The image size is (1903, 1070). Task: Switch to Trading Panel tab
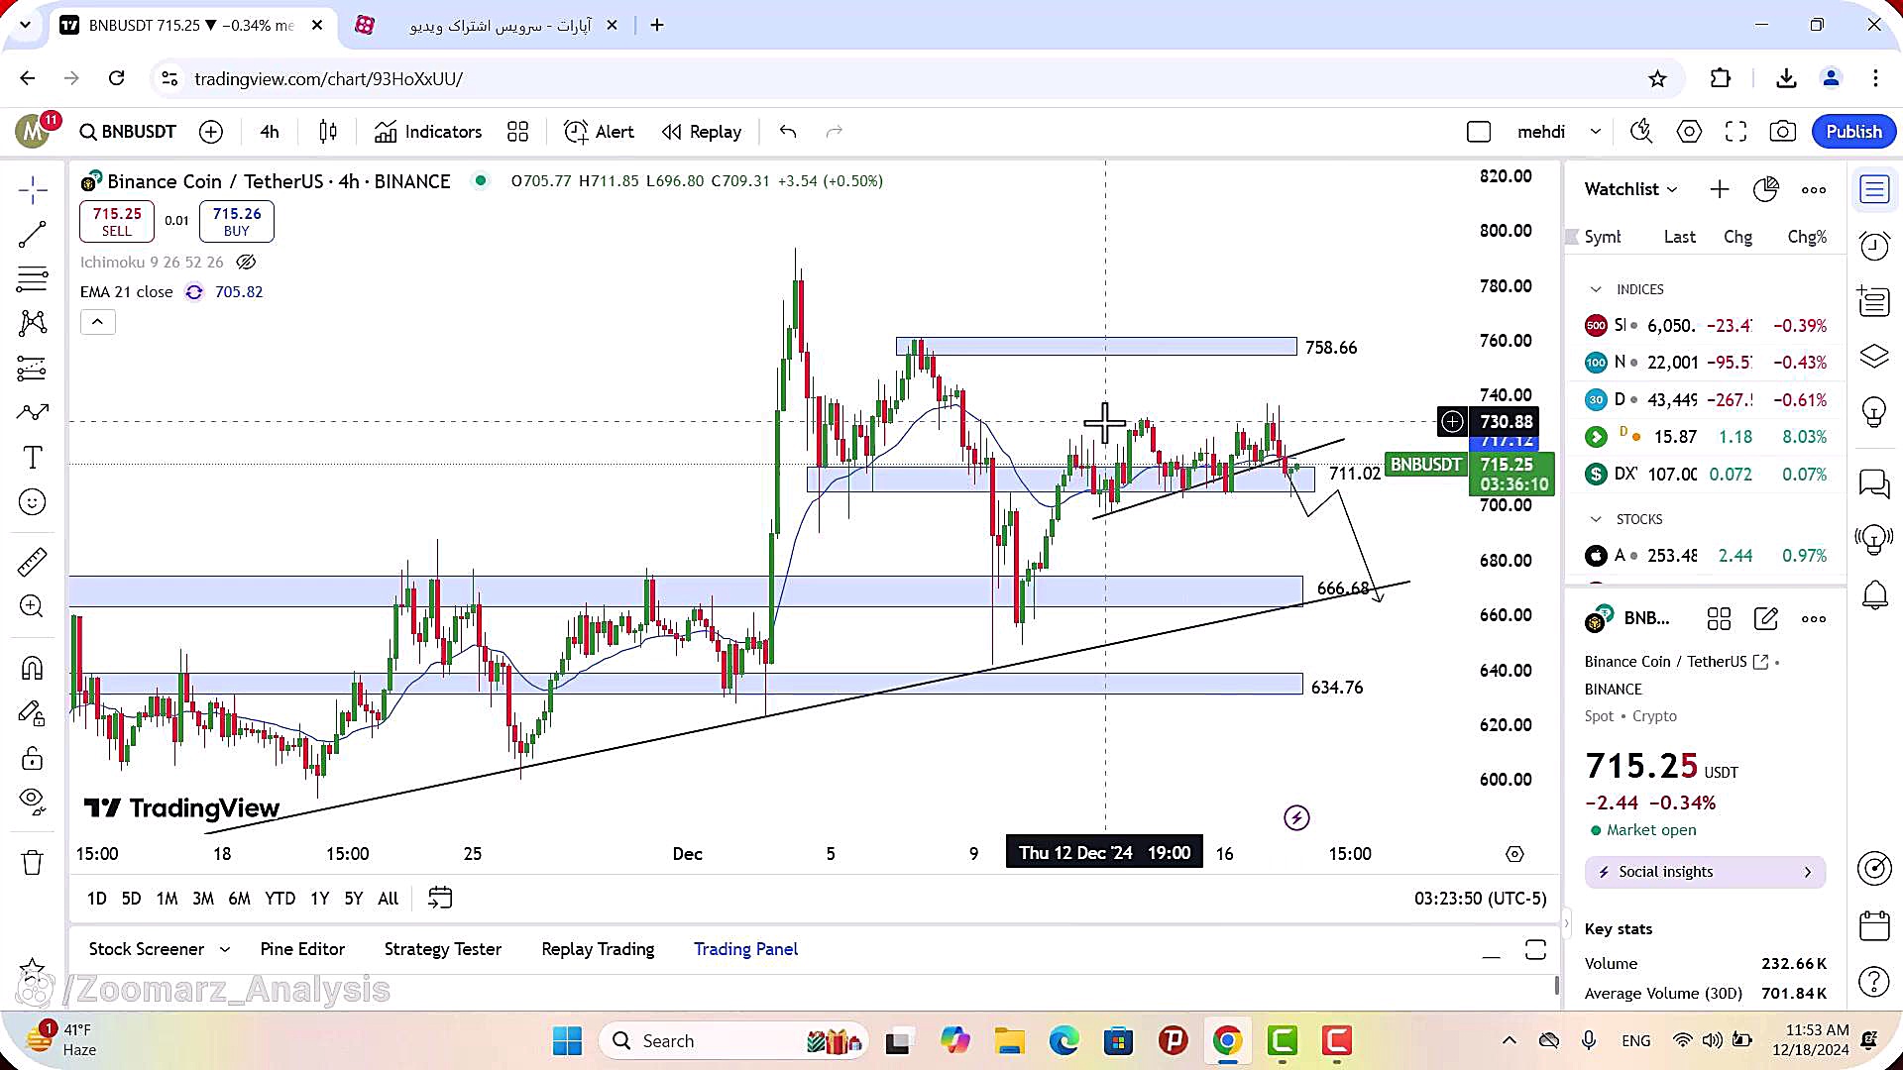pos(745,949)
